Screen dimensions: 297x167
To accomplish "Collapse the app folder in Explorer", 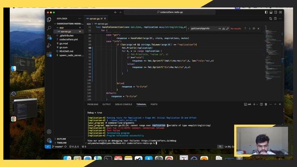I will pyautogui.click(x=69, y=28).
